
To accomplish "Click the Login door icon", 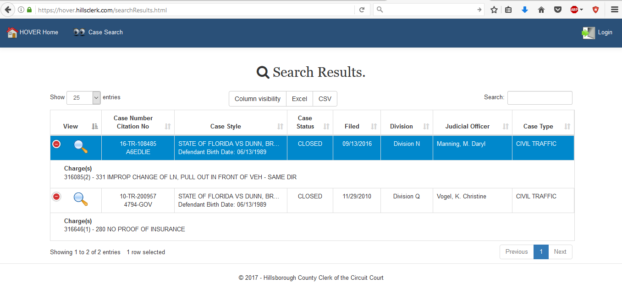I will [589, 32].
